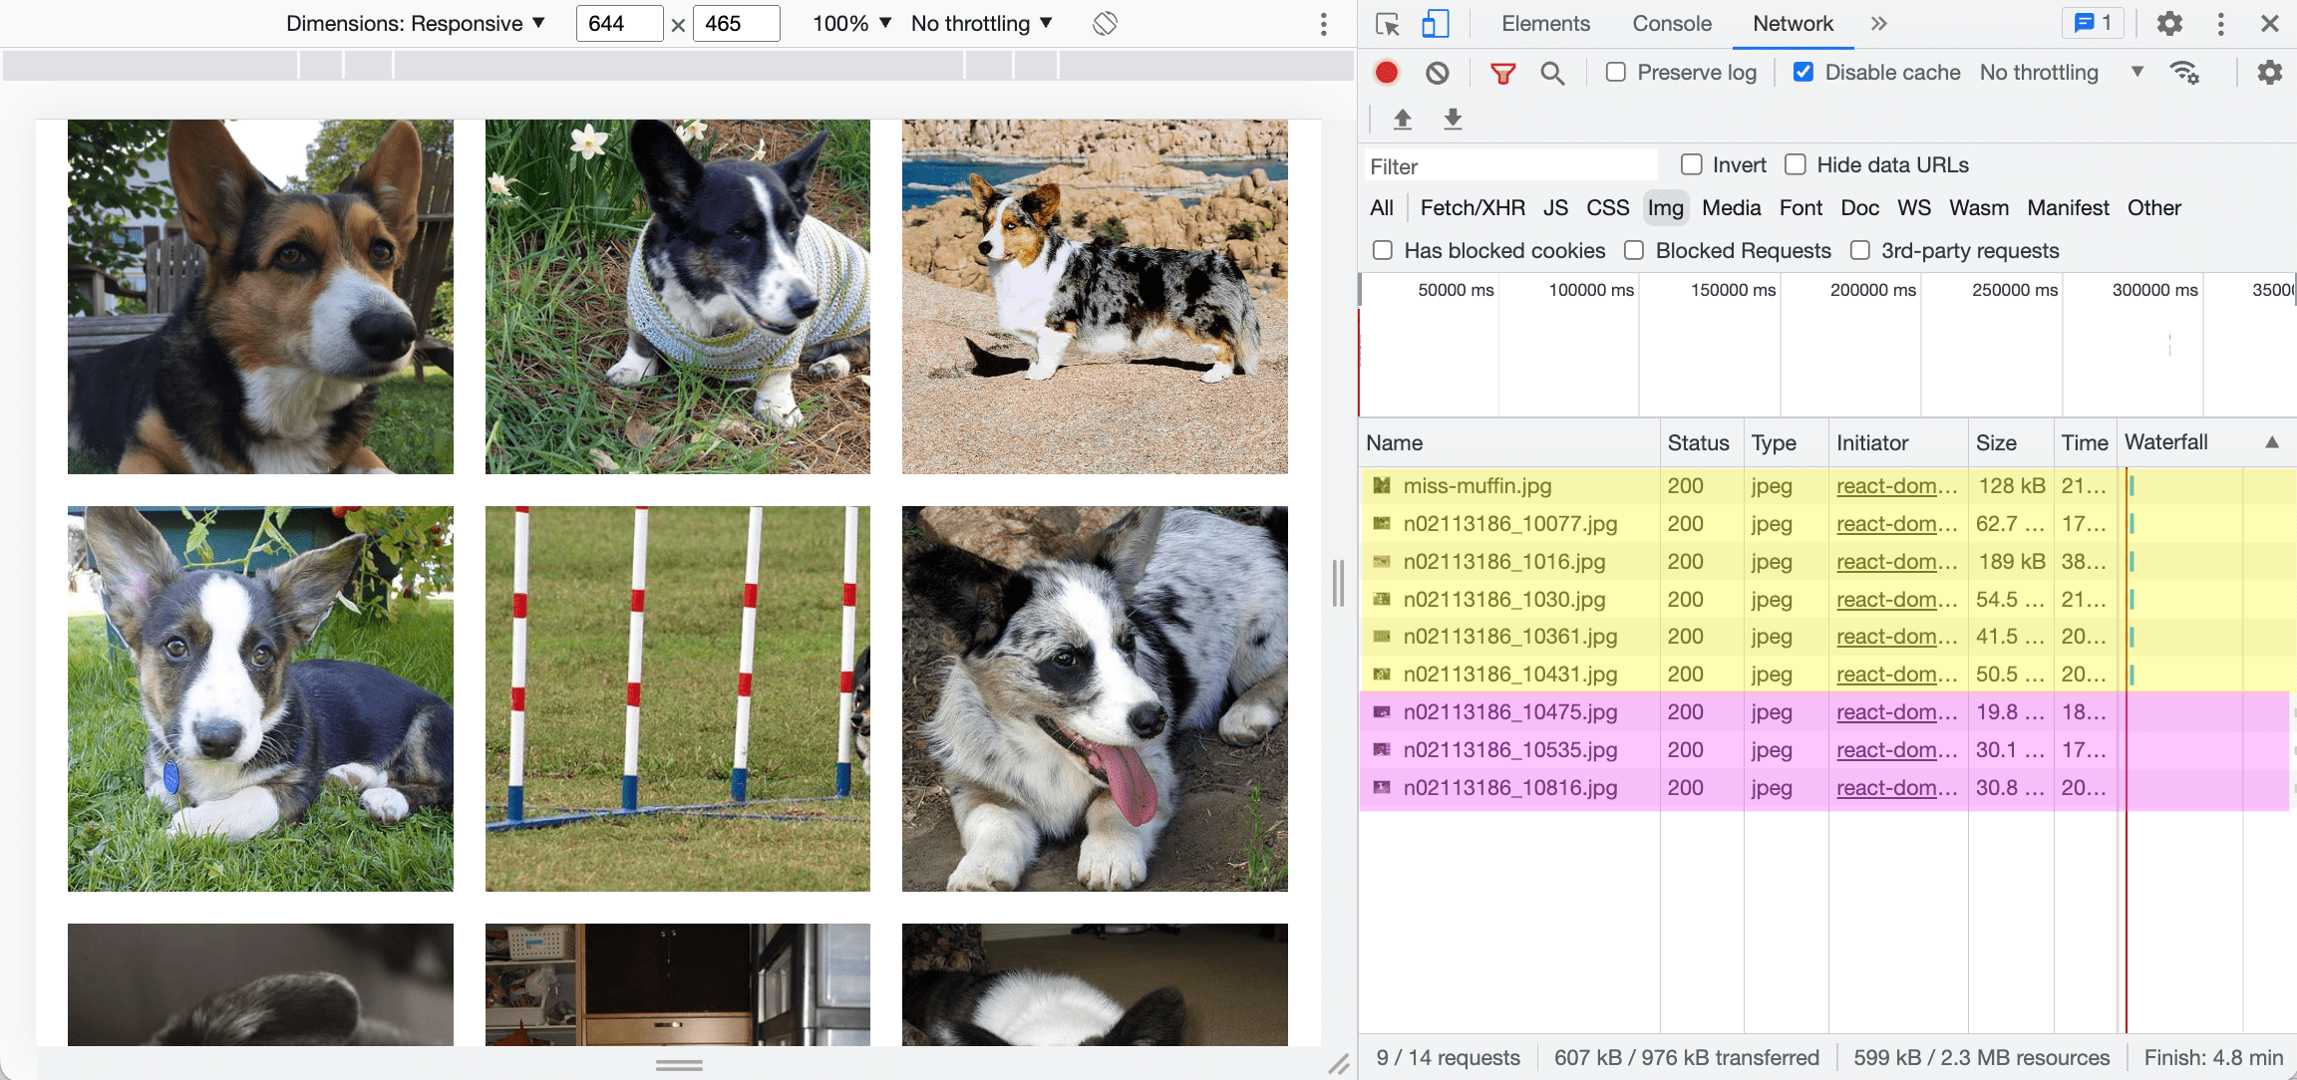Filter requests by Doc
Viewport: 2297px width, 1080px height.
pos(1860,208)
